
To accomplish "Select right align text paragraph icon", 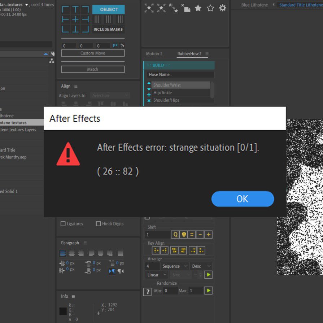I will tap(81, 253).
